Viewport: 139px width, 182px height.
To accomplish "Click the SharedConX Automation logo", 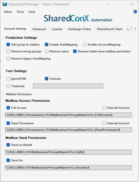I will (78, 18).
